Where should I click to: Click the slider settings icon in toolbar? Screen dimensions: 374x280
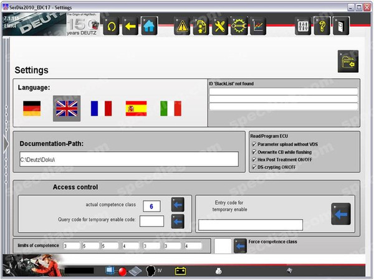(x=303, y=26)
